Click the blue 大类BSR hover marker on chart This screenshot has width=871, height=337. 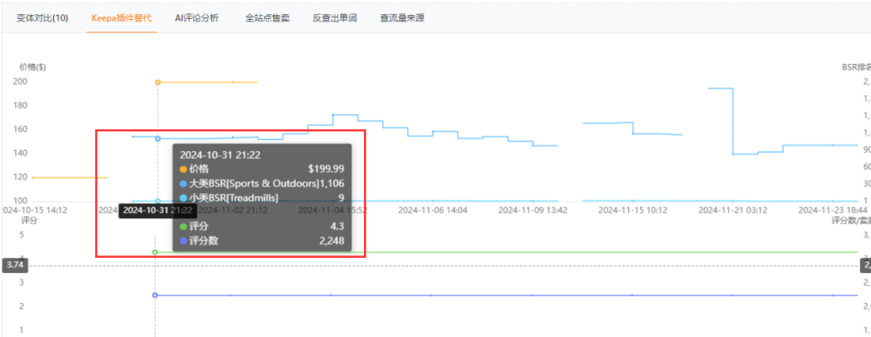pyautogui.click(x=158, y=138)
